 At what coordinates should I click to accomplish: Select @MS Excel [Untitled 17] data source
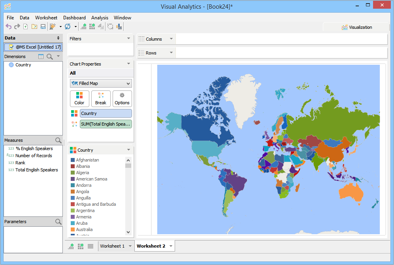pos(33,47)
